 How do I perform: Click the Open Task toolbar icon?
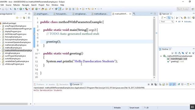click(x=46, y=9)
